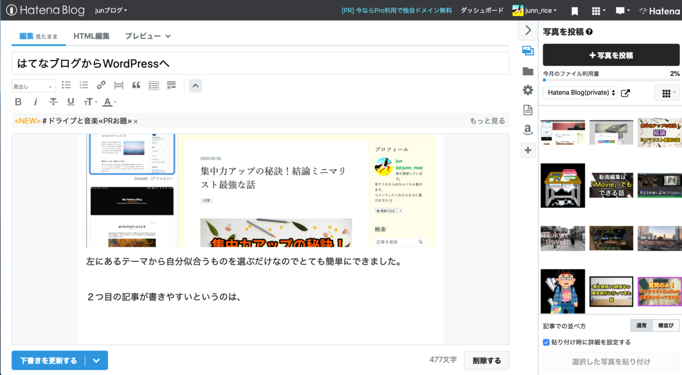Insert hyperlink using the chain icon

101,85
